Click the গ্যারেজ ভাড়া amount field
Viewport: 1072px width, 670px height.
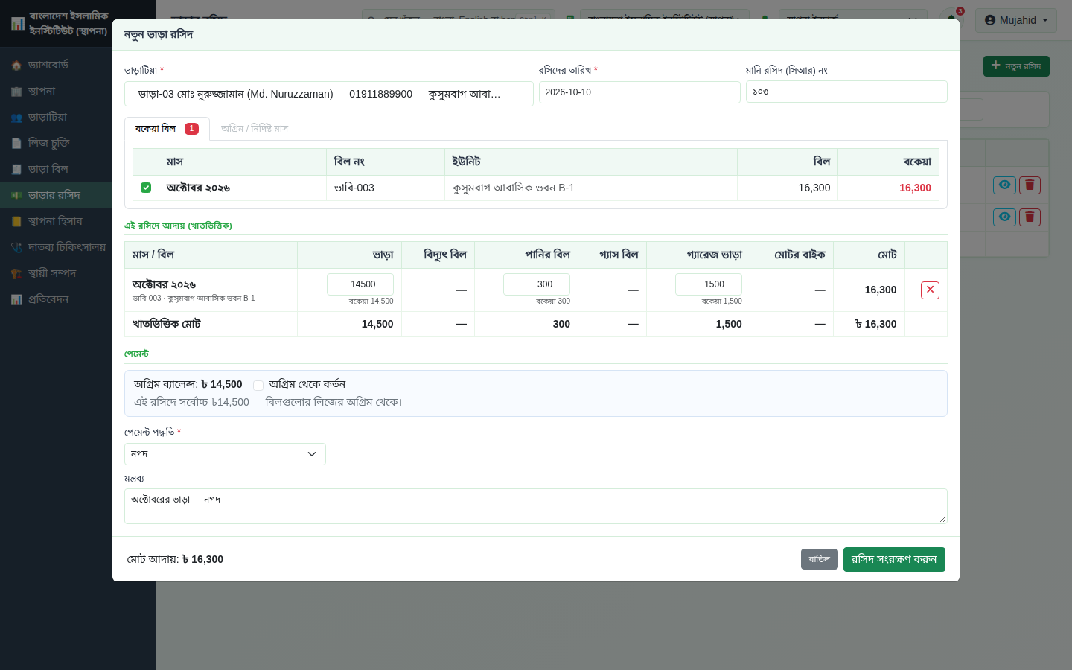click(709, 284)
